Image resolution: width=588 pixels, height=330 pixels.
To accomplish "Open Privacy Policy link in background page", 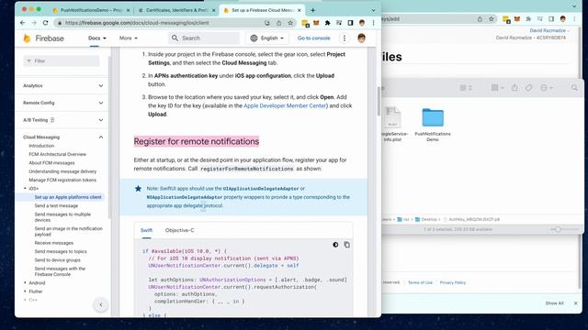I will [453, 282].
